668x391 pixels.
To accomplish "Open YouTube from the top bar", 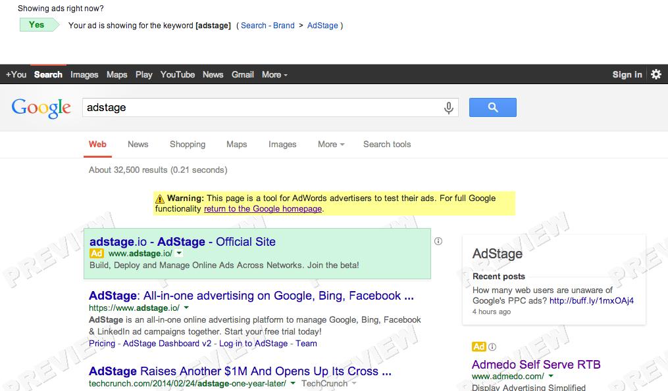I will [x=178, y=75].
